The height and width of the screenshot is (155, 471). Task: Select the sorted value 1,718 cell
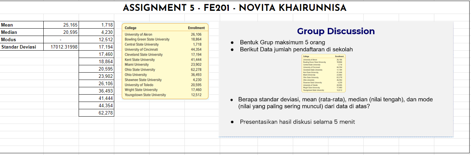tap(96, 25)
